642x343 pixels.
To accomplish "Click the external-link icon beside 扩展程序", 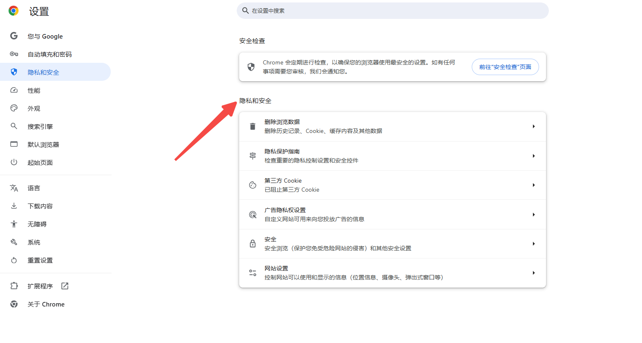I will 65,286.
